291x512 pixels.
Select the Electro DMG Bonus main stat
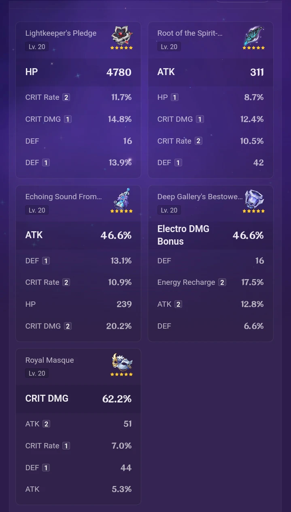(x=210, y=235)
